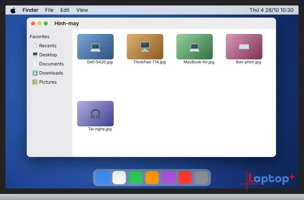Select the ThinkPad-T14.jpg thumbnail
Screen dimensions: 304x200
coord(145,47)
